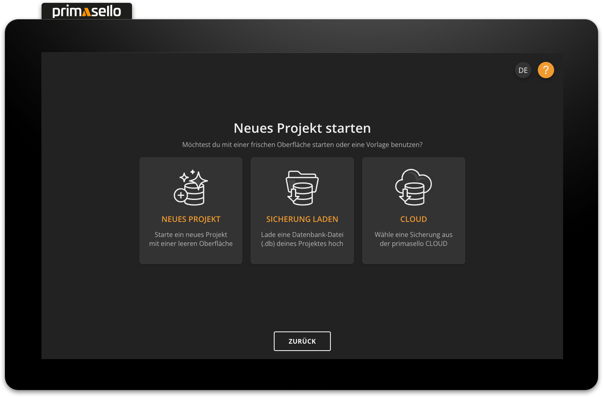603x397 pixels.
Task: Select the NEUES PROJEKT title
Action: click(x=191, y=219)
